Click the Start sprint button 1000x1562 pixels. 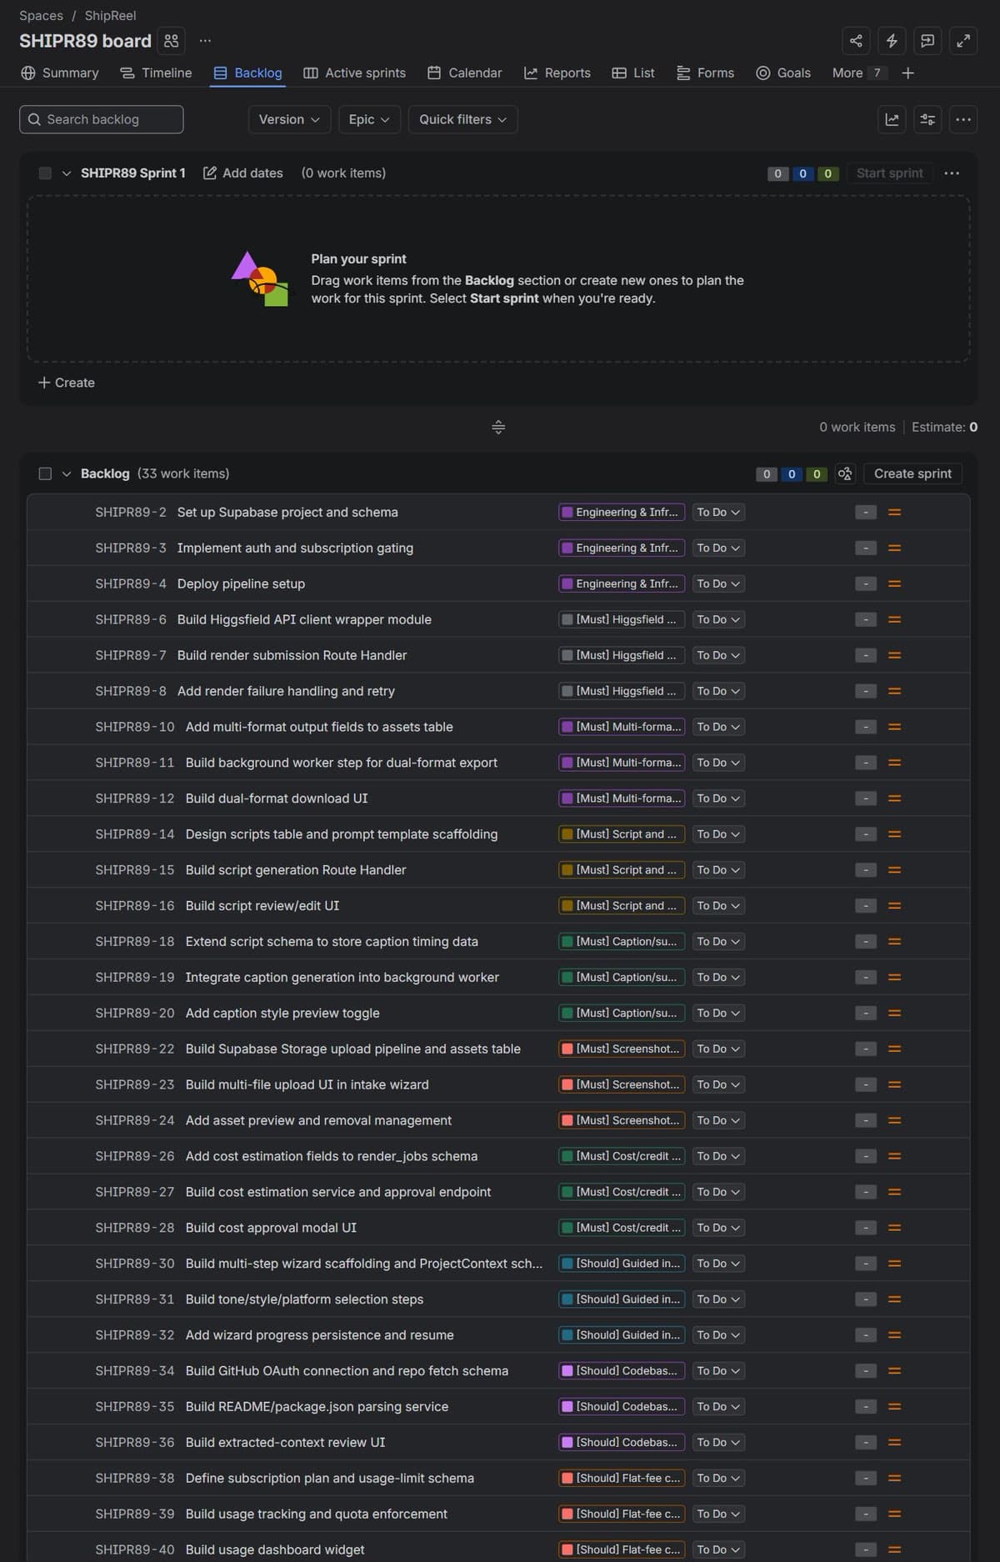click(x=889, y=173)
